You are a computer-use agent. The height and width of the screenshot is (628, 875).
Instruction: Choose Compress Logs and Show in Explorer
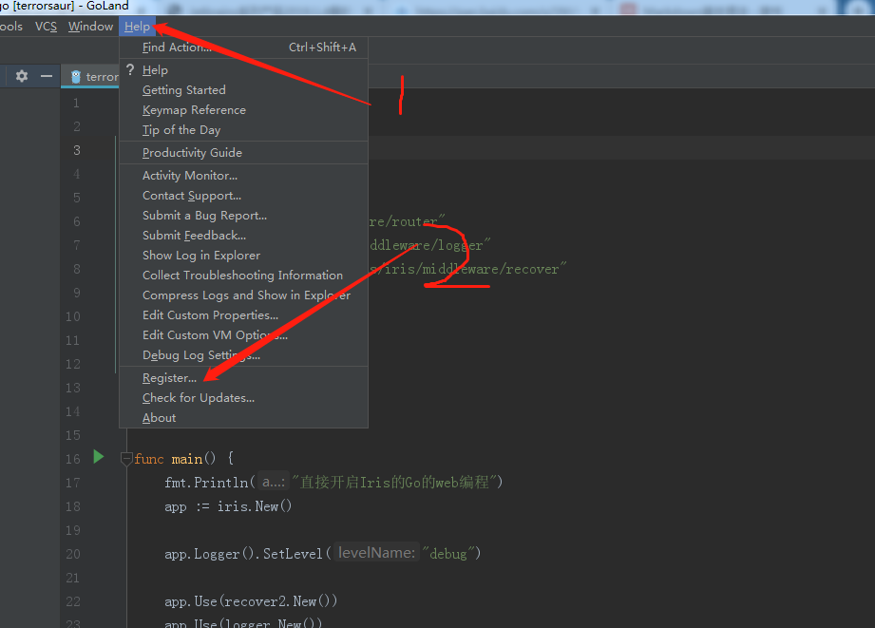tap(243, 295)
